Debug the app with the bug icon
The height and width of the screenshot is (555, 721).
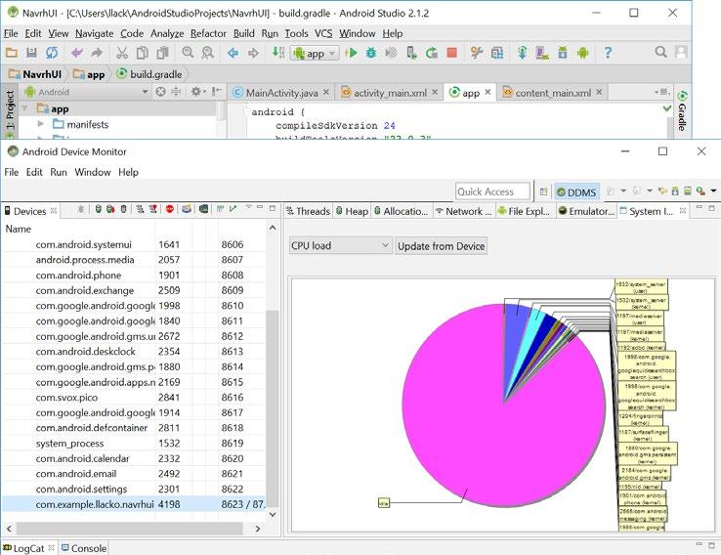click(371, 53)
